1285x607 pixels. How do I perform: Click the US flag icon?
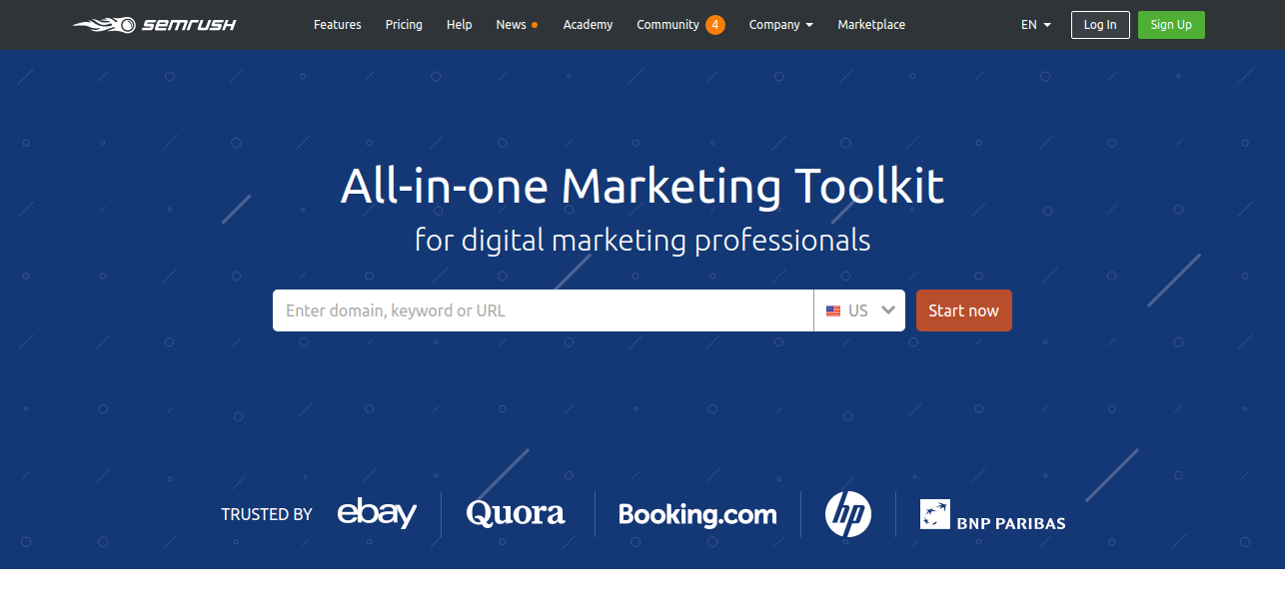pos(833,311)
